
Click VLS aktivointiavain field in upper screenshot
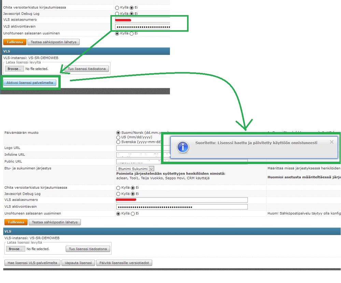(142, 27)
